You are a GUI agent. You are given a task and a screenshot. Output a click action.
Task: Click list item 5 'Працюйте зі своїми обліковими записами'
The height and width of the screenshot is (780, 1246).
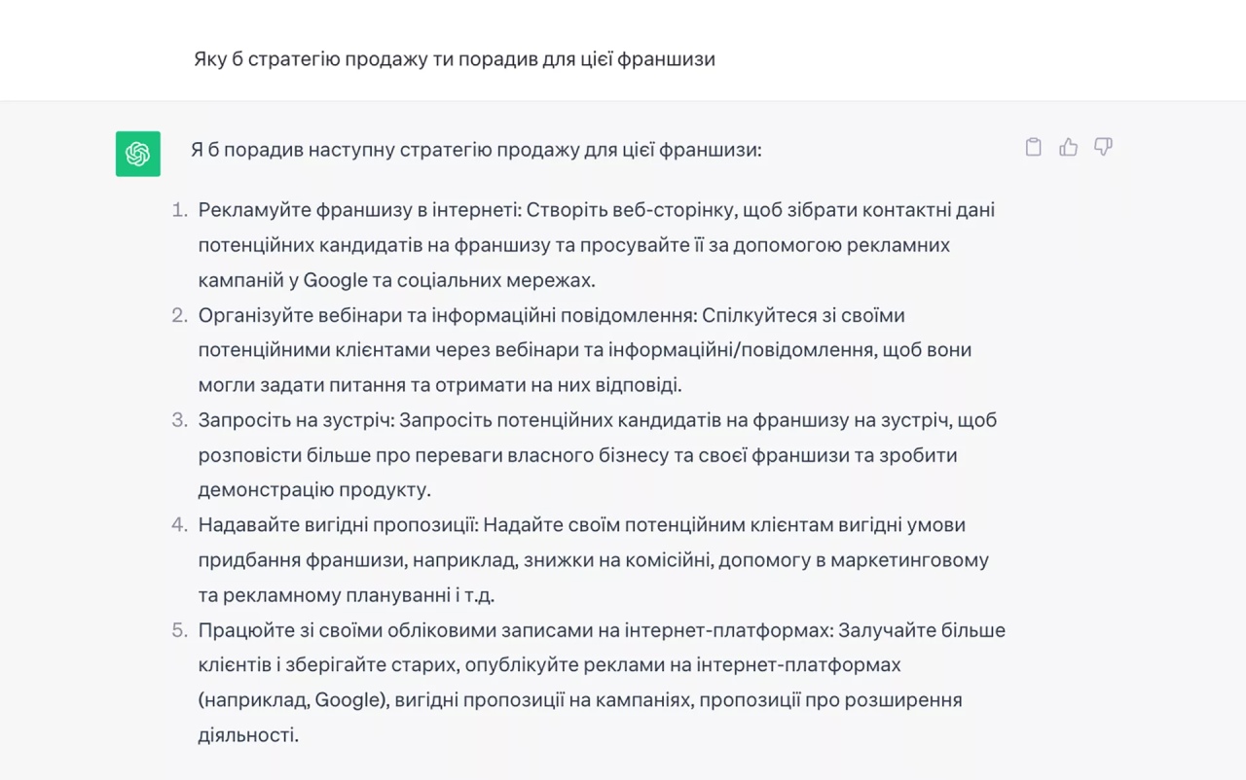[x=602, y=683]
